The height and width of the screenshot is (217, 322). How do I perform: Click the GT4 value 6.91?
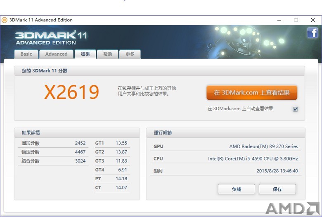(x=123, y=170)
